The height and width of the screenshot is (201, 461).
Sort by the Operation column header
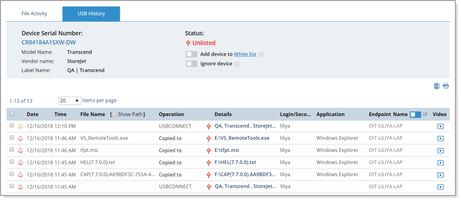(172, 114)
